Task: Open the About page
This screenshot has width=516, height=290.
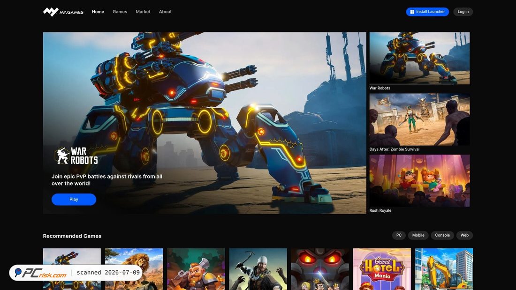Action: [165, 12]
